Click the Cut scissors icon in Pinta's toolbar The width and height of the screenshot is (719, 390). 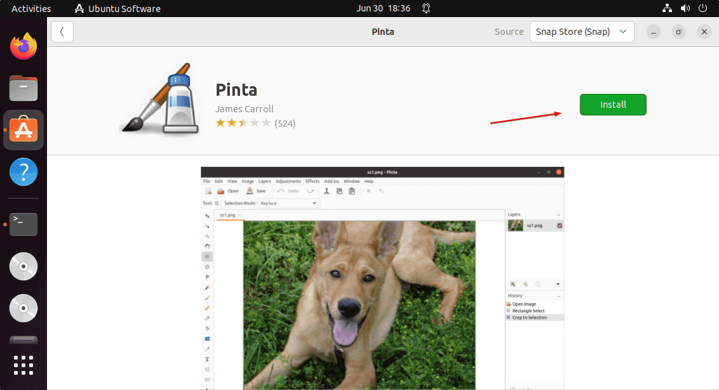point(326,191)
